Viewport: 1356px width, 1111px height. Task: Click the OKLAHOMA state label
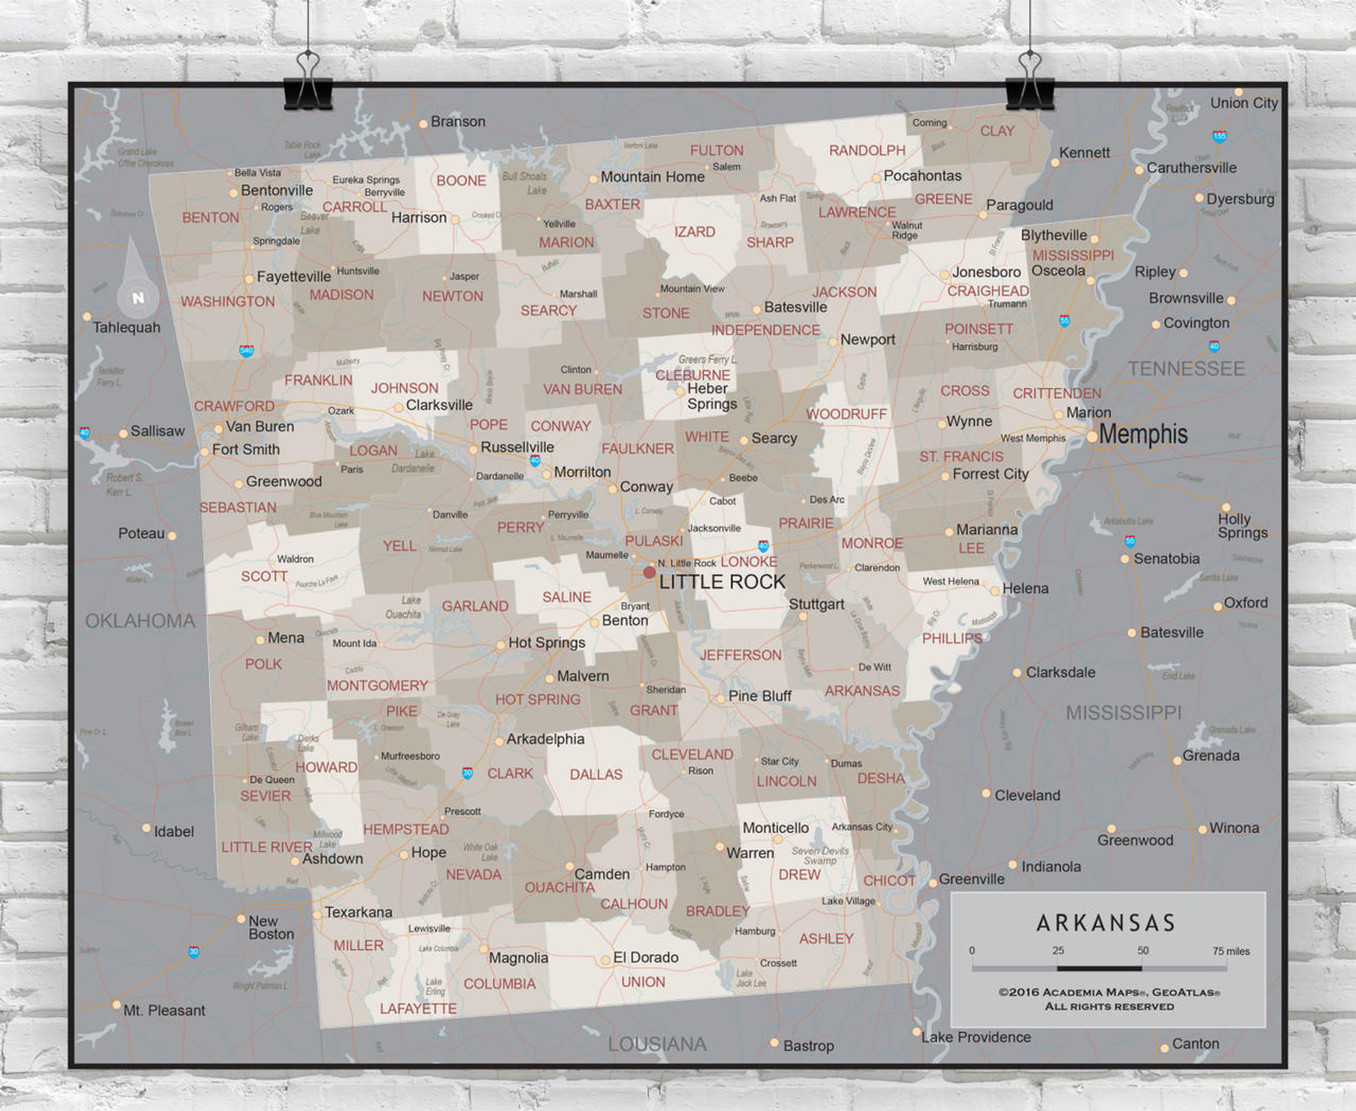[140, 621]
